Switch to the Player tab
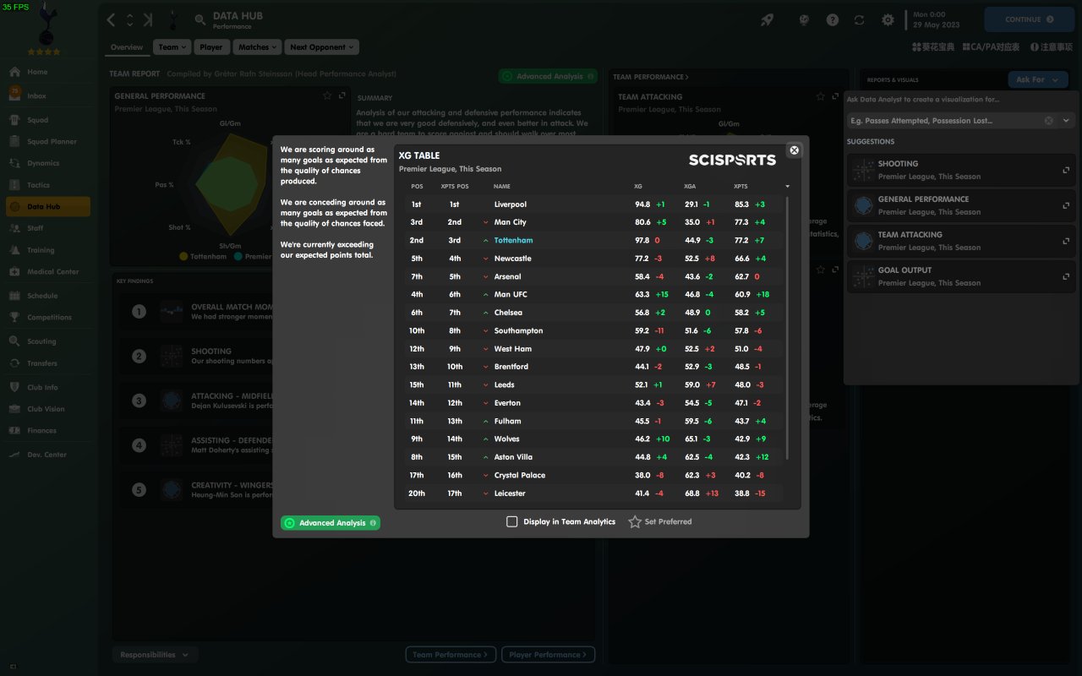Image resolution: width=1082 pixels, height=676 pixels. tap(211, 47)
